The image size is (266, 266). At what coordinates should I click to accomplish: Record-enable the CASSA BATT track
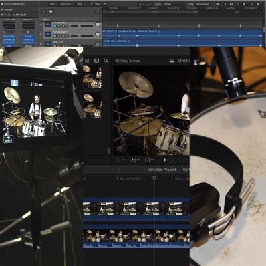coord(63,36)
